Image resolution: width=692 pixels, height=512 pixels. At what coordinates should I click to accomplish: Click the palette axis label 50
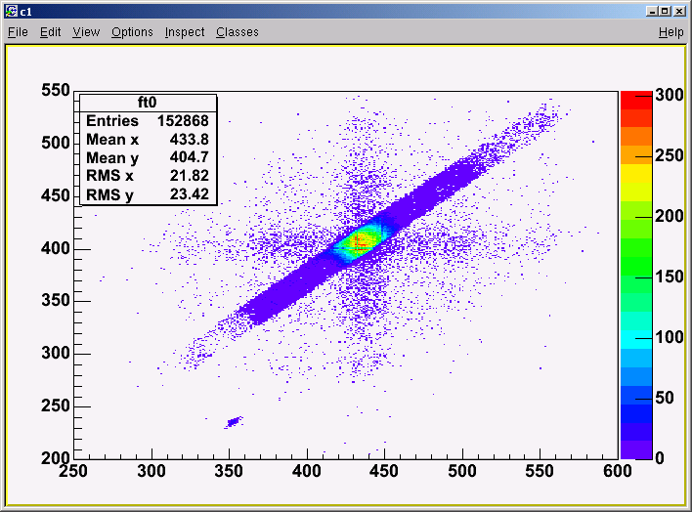pos(665,398)
